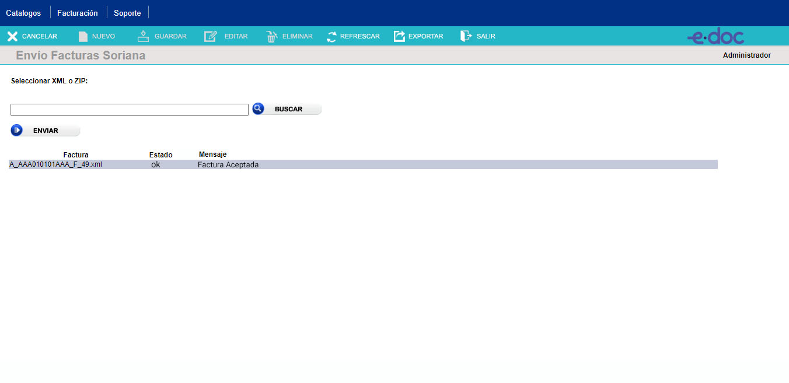Open the Catalogos menu
The image size is (789, 383).
coord(23,13)
